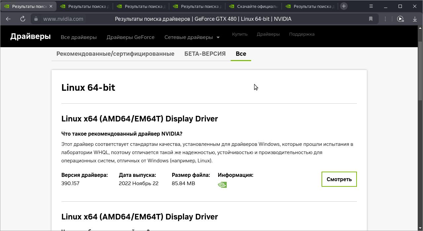Click the padlock site security icon
This screenshot has height=231, width=423.
(x=36, y=19)
